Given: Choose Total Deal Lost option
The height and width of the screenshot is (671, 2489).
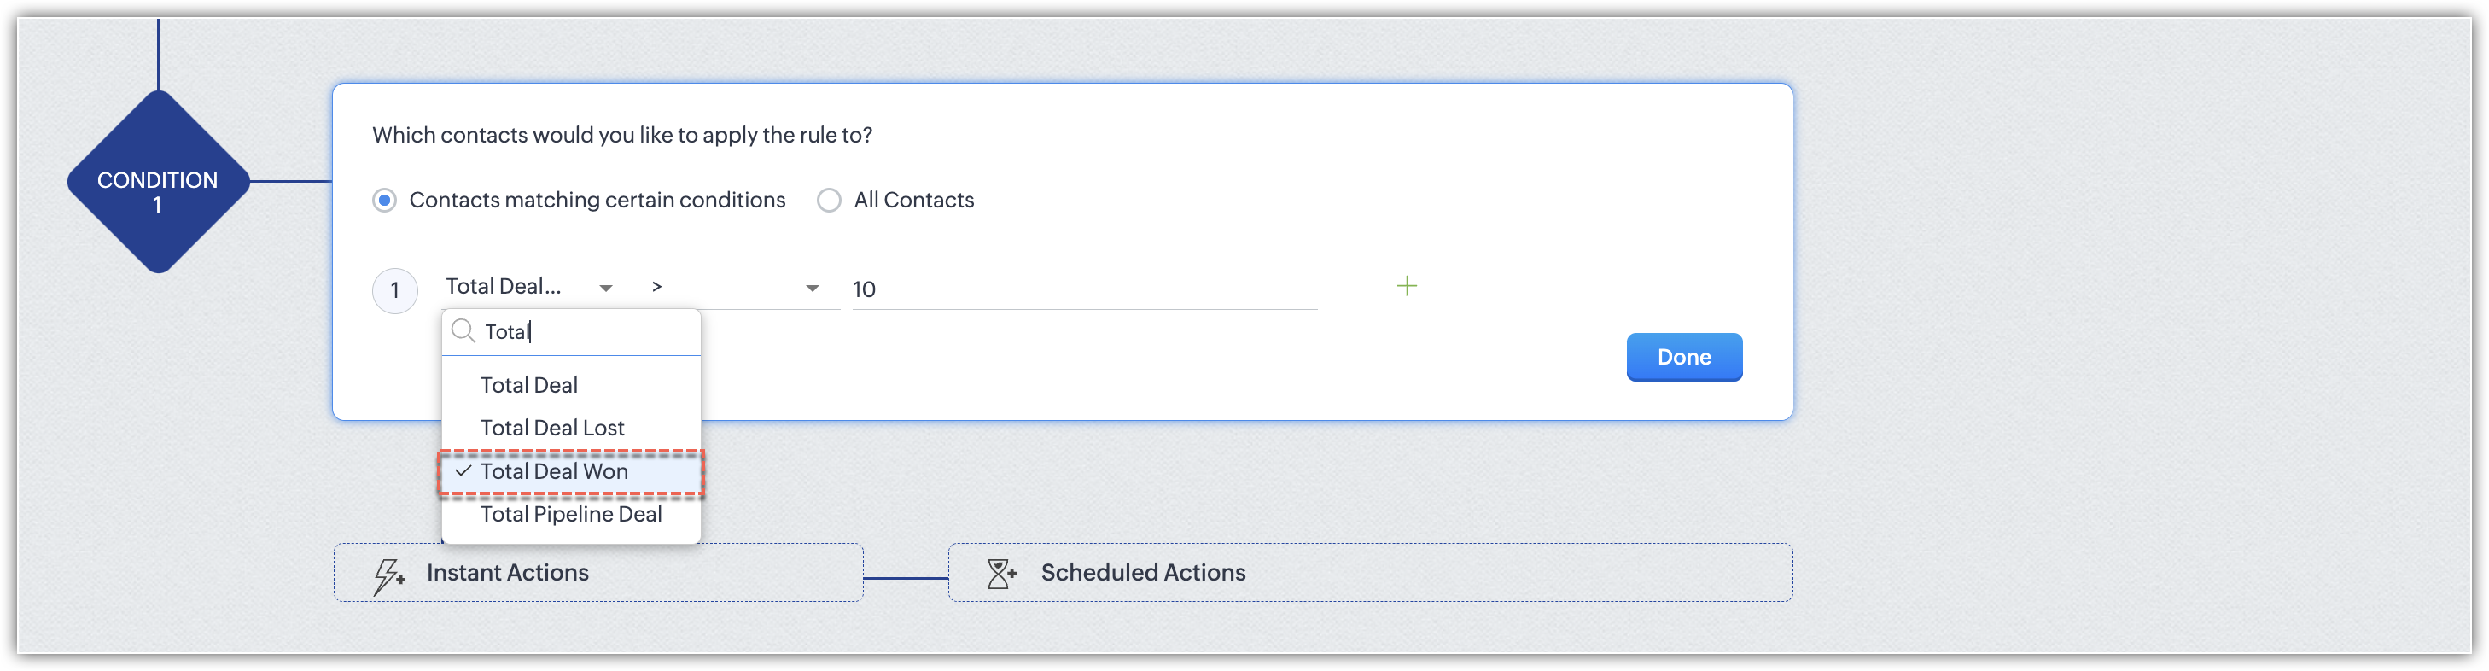Looking at the screenshot, I should 551,428.
